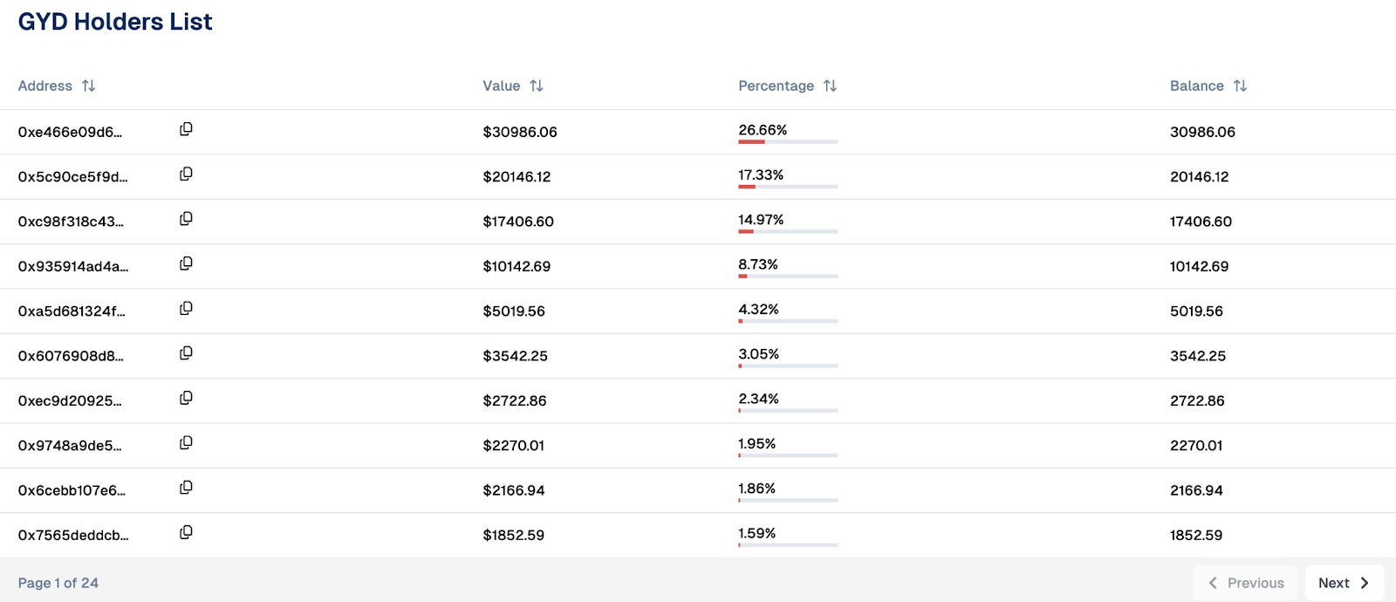Screen dimensions: 1396x602
Task: Click the Page 1 of 24 indicator
Action: pyautogui.click(x=58, y=583)
